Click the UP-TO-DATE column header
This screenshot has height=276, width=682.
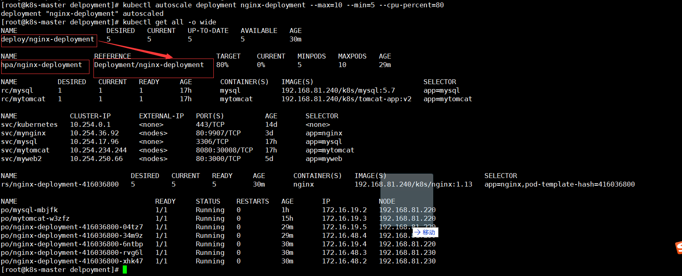(208, 30)
